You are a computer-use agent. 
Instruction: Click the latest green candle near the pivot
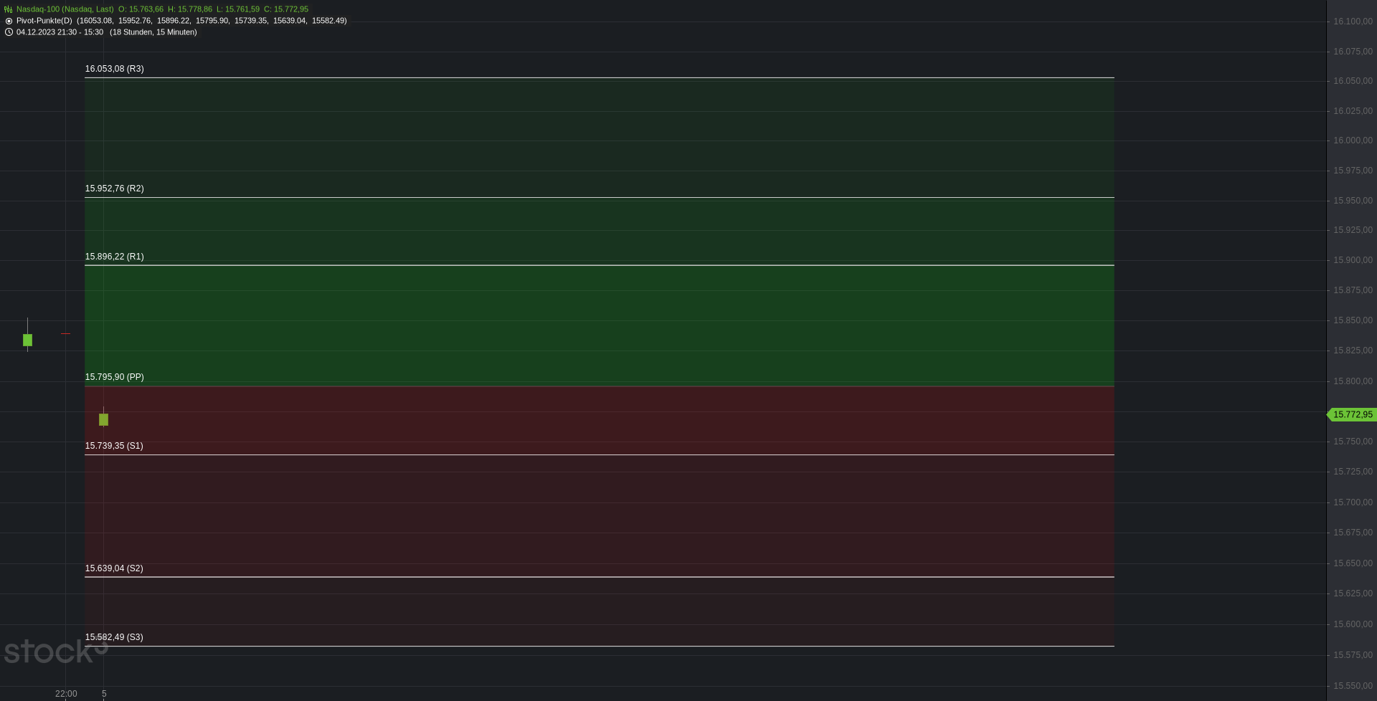(103, 419)
